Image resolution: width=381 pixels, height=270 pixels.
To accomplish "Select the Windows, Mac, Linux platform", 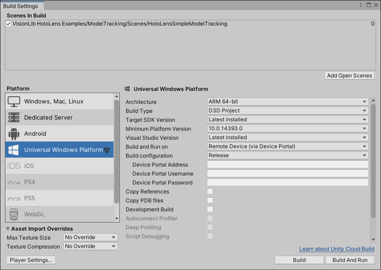I will coord(59,101).
